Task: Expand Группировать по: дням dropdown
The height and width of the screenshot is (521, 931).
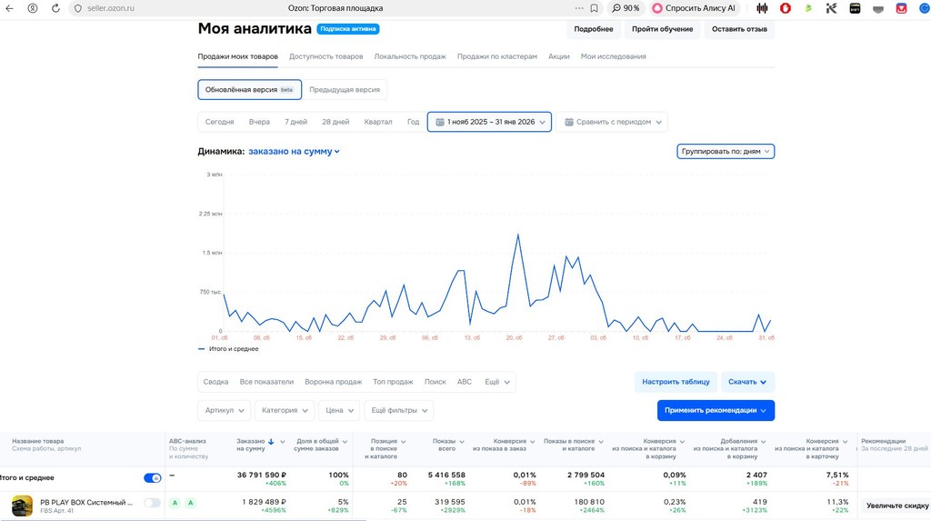Action: [x=726, y=152]
